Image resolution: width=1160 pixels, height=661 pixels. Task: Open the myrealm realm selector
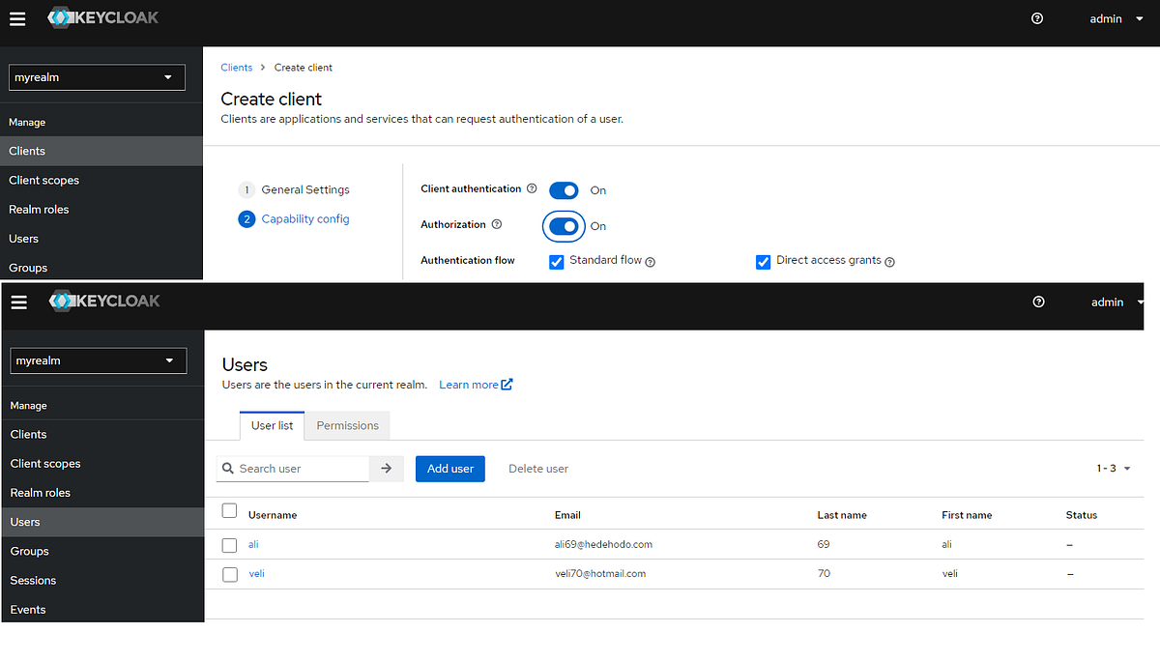pyautogui.click(x=98, y=359)
